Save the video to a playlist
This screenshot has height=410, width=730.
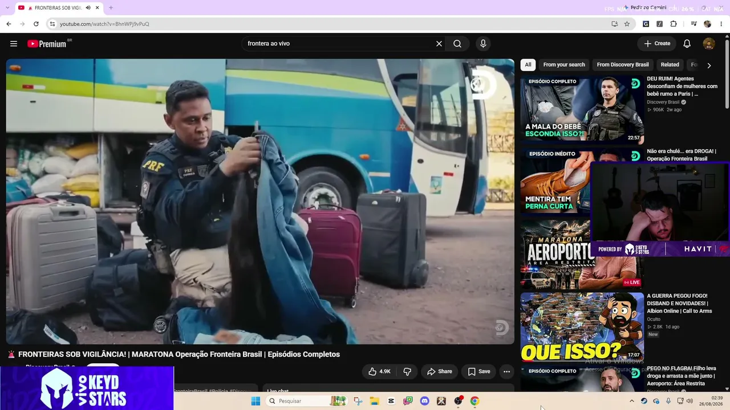479,371
